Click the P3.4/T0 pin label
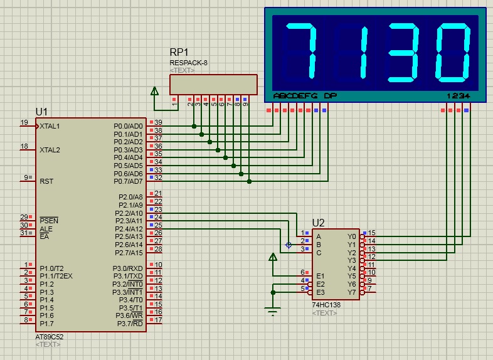 [x=131, y=300]
